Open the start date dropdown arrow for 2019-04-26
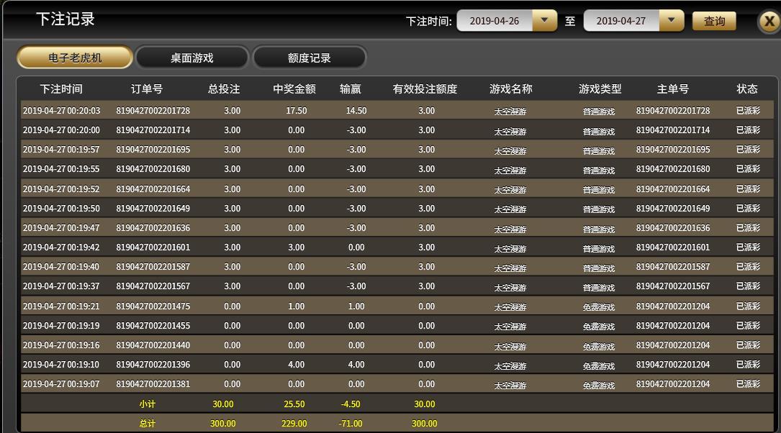Viewport: 781px width, 433px height. coord(544,20)
